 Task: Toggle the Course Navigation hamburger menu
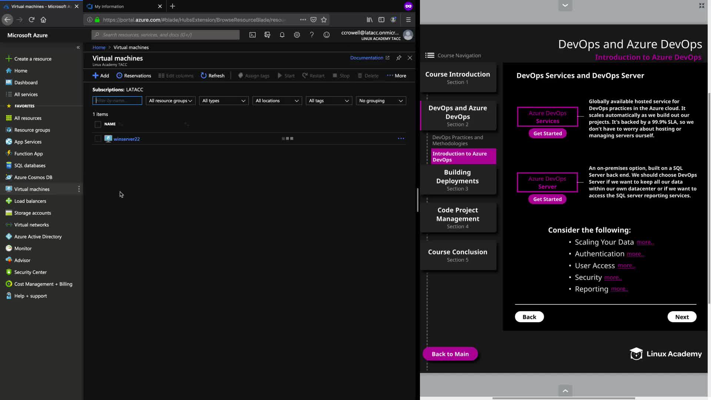(430, 56)
